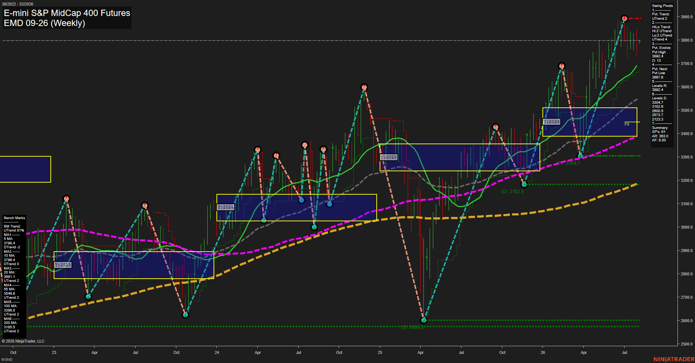This screenshot has width=695, height=363.
Task: Click the 25 year label on time axis
Action: (x=380, y=352)
